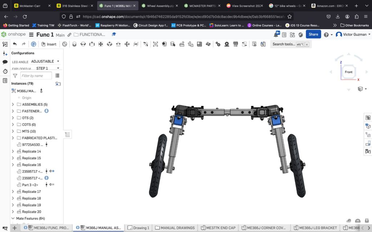Click the Filter by name input field
Screen dimensions: 372x232
click(x=36, y=76)
